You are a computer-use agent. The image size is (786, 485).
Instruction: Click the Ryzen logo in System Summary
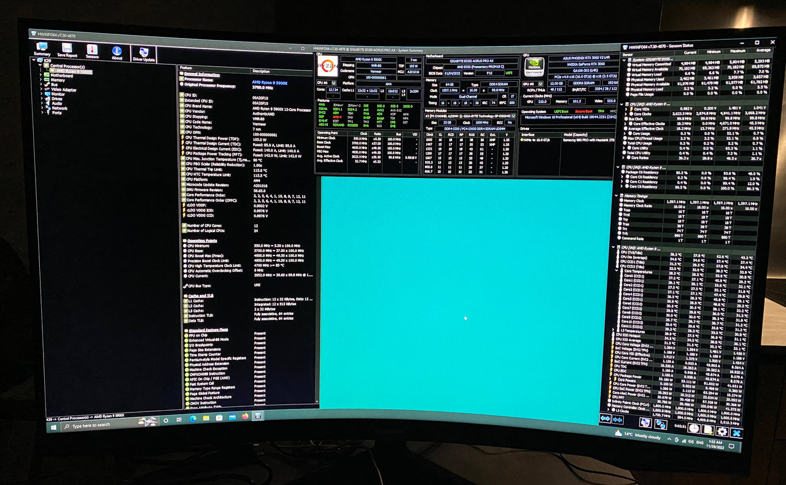[x=327, y=66]
